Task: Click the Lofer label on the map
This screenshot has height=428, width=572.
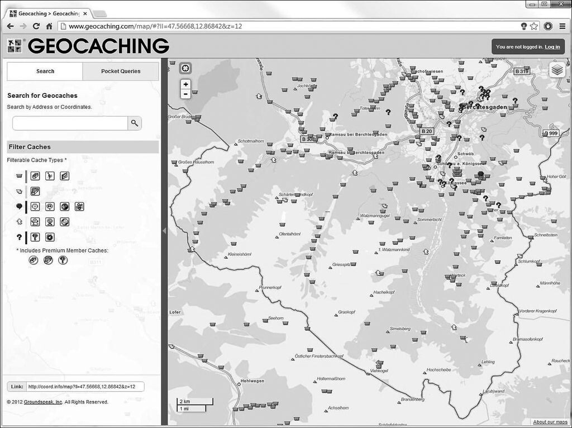Action: (x=175, y=312)
